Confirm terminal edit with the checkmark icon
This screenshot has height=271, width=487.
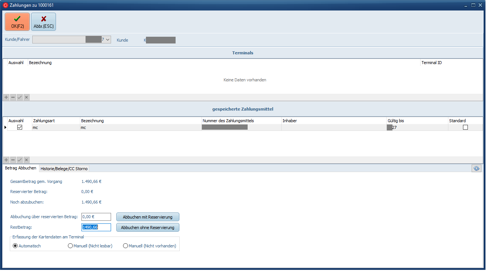20,97
